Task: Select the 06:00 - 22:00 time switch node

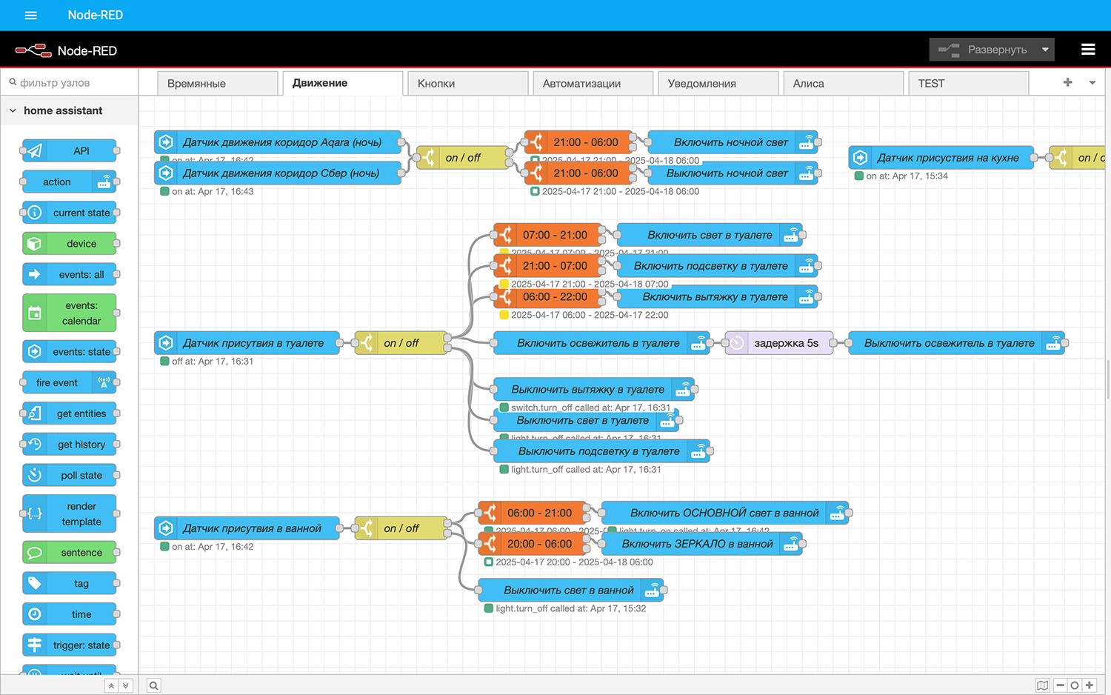Action: point(547,297)
